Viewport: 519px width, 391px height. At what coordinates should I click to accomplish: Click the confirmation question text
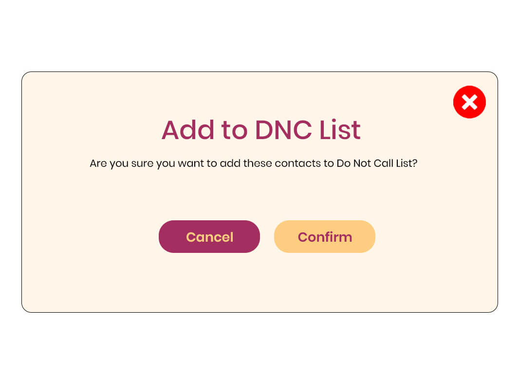(x=253, y=163)
